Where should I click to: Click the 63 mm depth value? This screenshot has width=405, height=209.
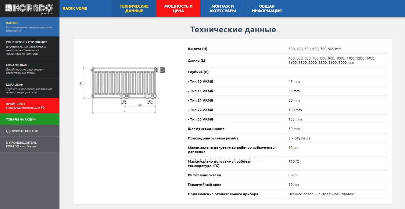click(x=294, y=91)
